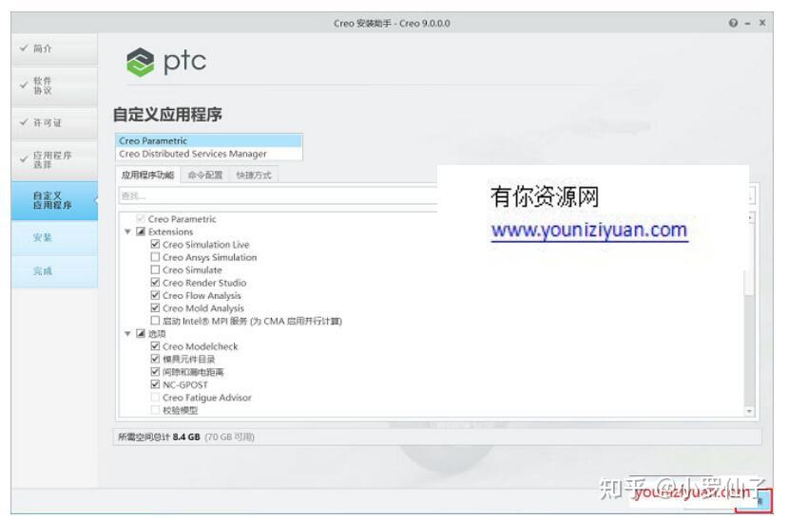Toggle Creo Render Studio checkbox
Screen dimensions: 788x520
coord(155,283)
